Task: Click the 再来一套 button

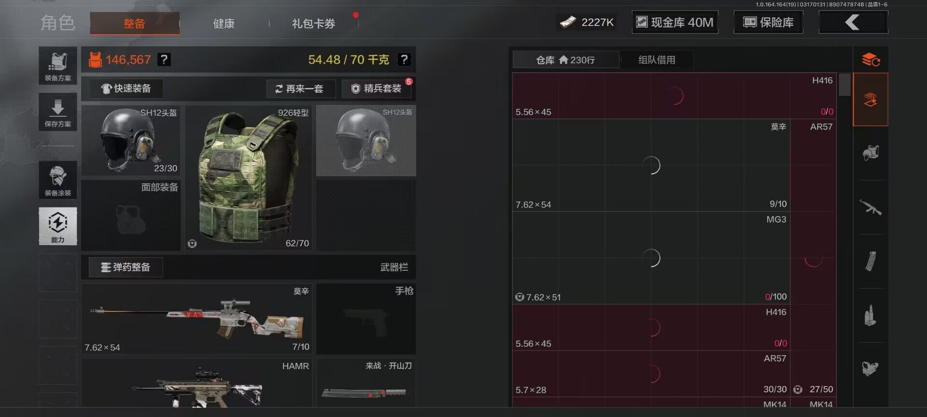Action: 301,89
